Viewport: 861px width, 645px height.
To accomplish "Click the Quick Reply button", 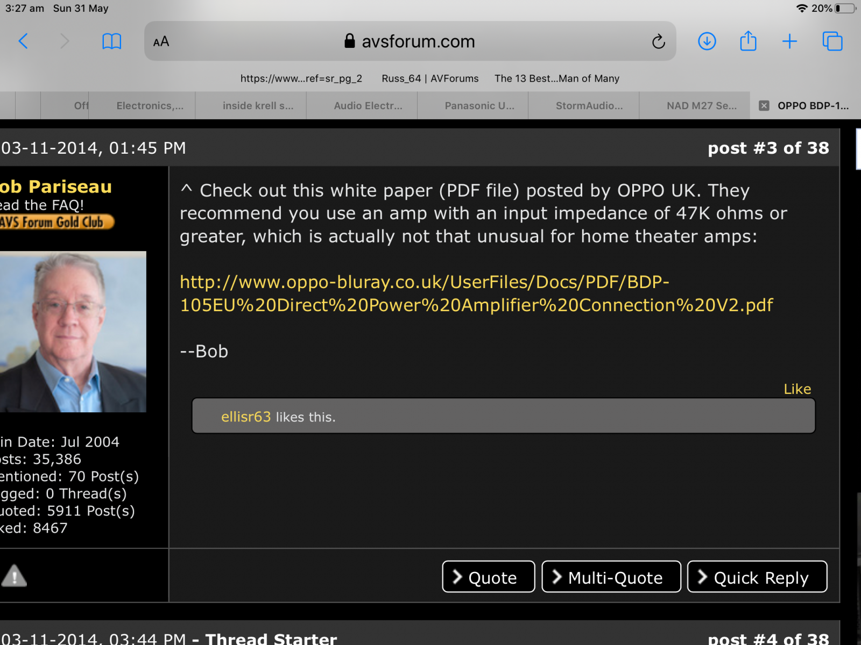I will pyautogui.click(x=757, y=577).
